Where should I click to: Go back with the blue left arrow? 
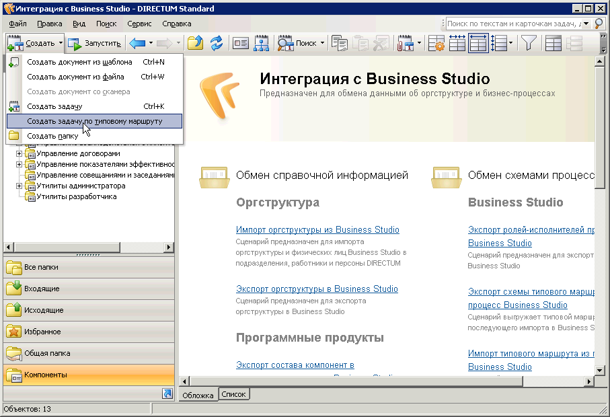coord(137,43)
